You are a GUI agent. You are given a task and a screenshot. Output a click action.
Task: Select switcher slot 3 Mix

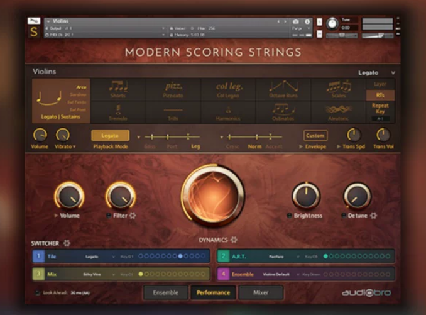coord(38,274)
